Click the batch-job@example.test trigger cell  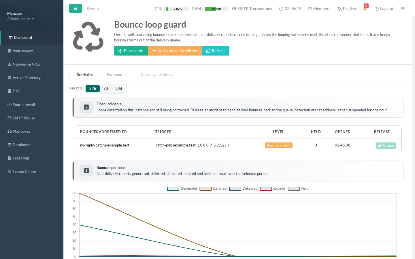[192, 145]
